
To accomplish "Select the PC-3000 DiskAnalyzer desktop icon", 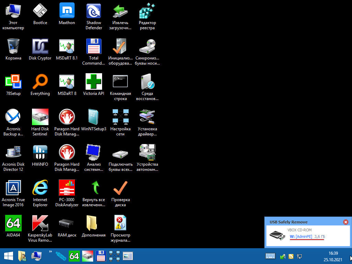I will tap(67, 194).
